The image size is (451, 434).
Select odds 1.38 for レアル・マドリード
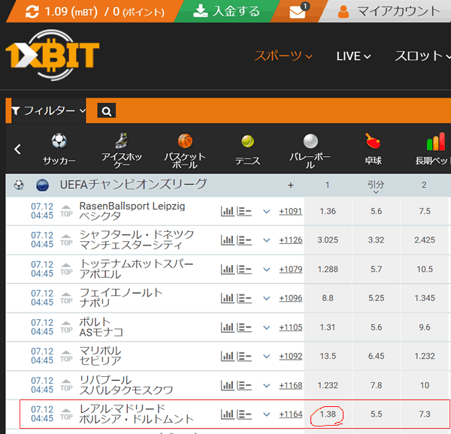tap(328, 414)
